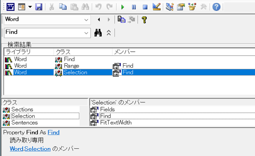The height and width of the screenshot is (156, 255).
Task: Click the Redo arrow icon
Action: click(x=109, y=7)
